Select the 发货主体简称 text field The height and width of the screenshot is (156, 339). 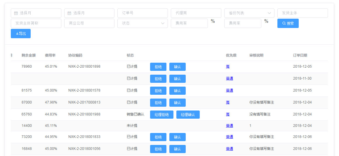[36, 23]
